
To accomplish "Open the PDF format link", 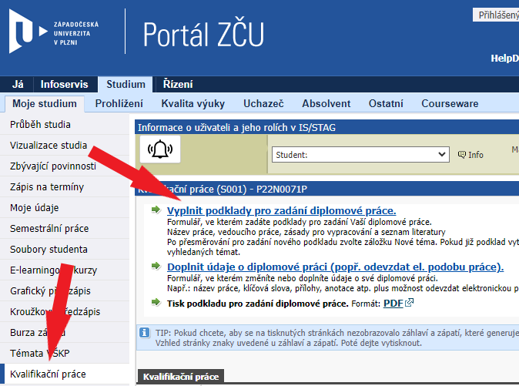I will tap(393, 304).
